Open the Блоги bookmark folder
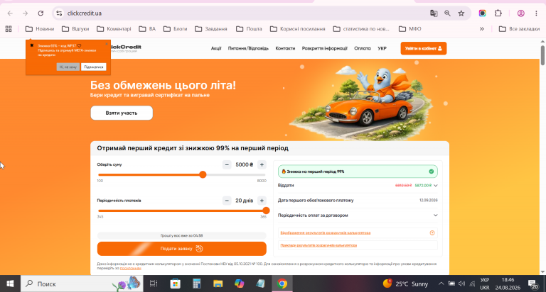The image size is (546, 292). pyautogui.click(x=176, y=29)
